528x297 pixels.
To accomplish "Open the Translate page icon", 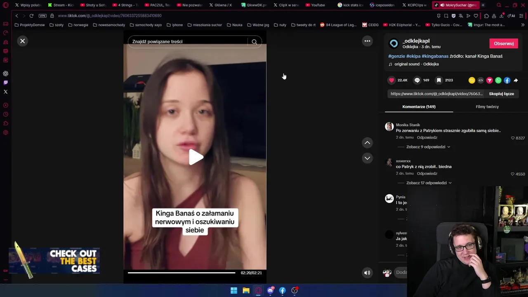I will (461, 16).
